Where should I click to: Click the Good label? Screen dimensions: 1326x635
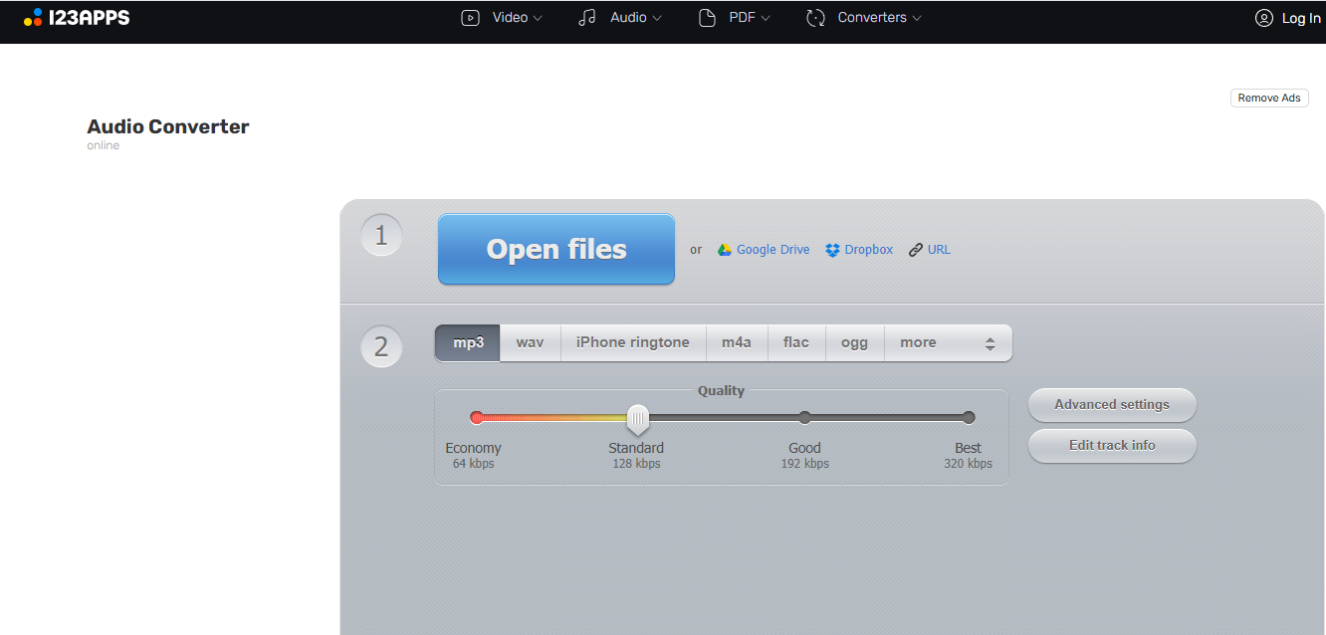coord(804,448)
